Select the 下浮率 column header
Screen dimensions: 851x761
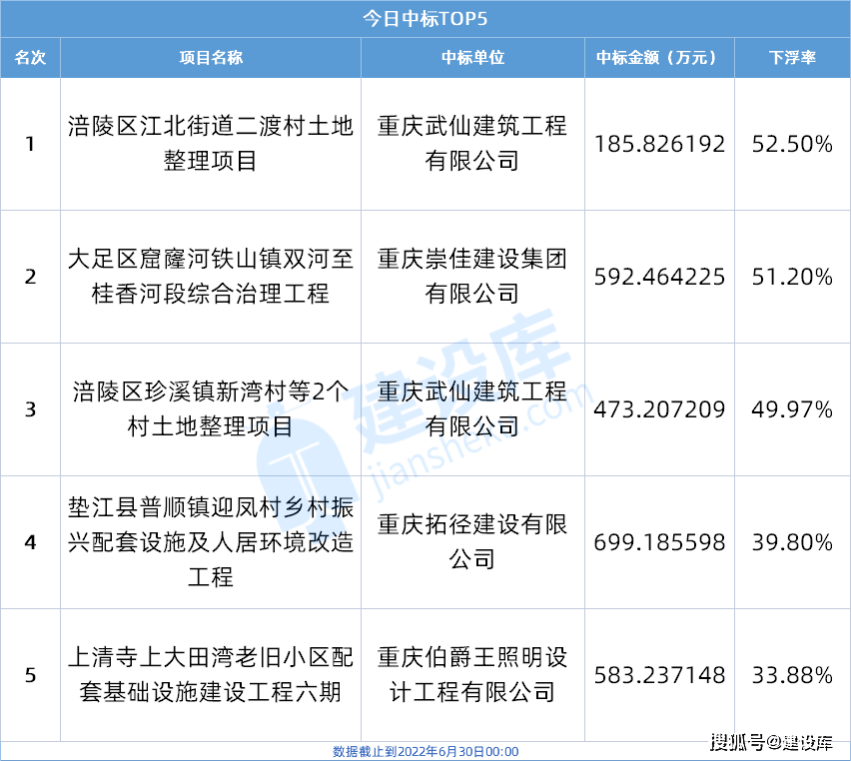(x=792, y=58)
